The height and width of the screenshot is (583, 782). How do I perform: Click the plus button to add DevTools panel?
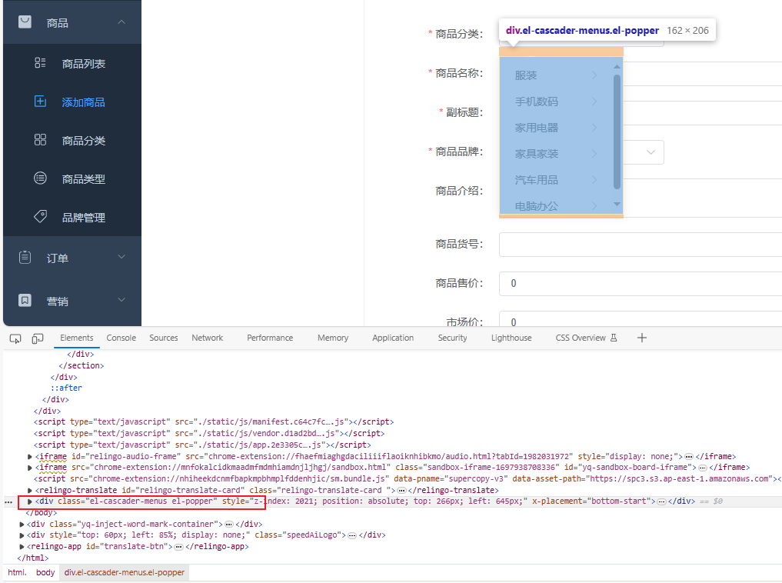click(641, 337)
